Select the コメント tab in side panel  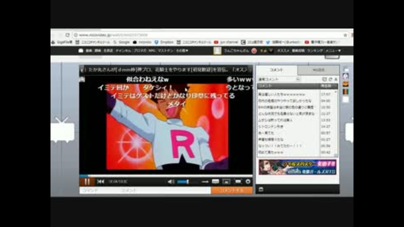tap(276, 70)
